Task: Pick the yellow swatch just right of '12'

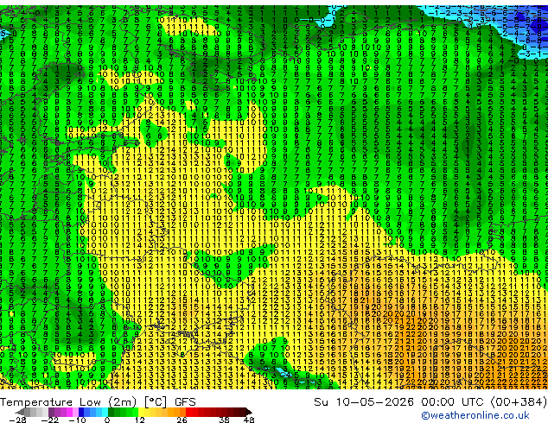Action: [x=141, y=412]
